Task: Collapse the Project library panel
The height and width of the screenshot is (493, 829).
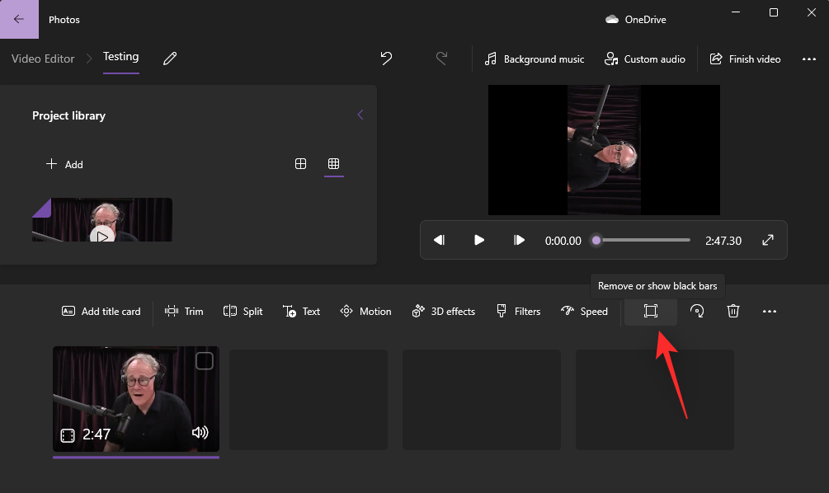Action: tap(360, 115)
